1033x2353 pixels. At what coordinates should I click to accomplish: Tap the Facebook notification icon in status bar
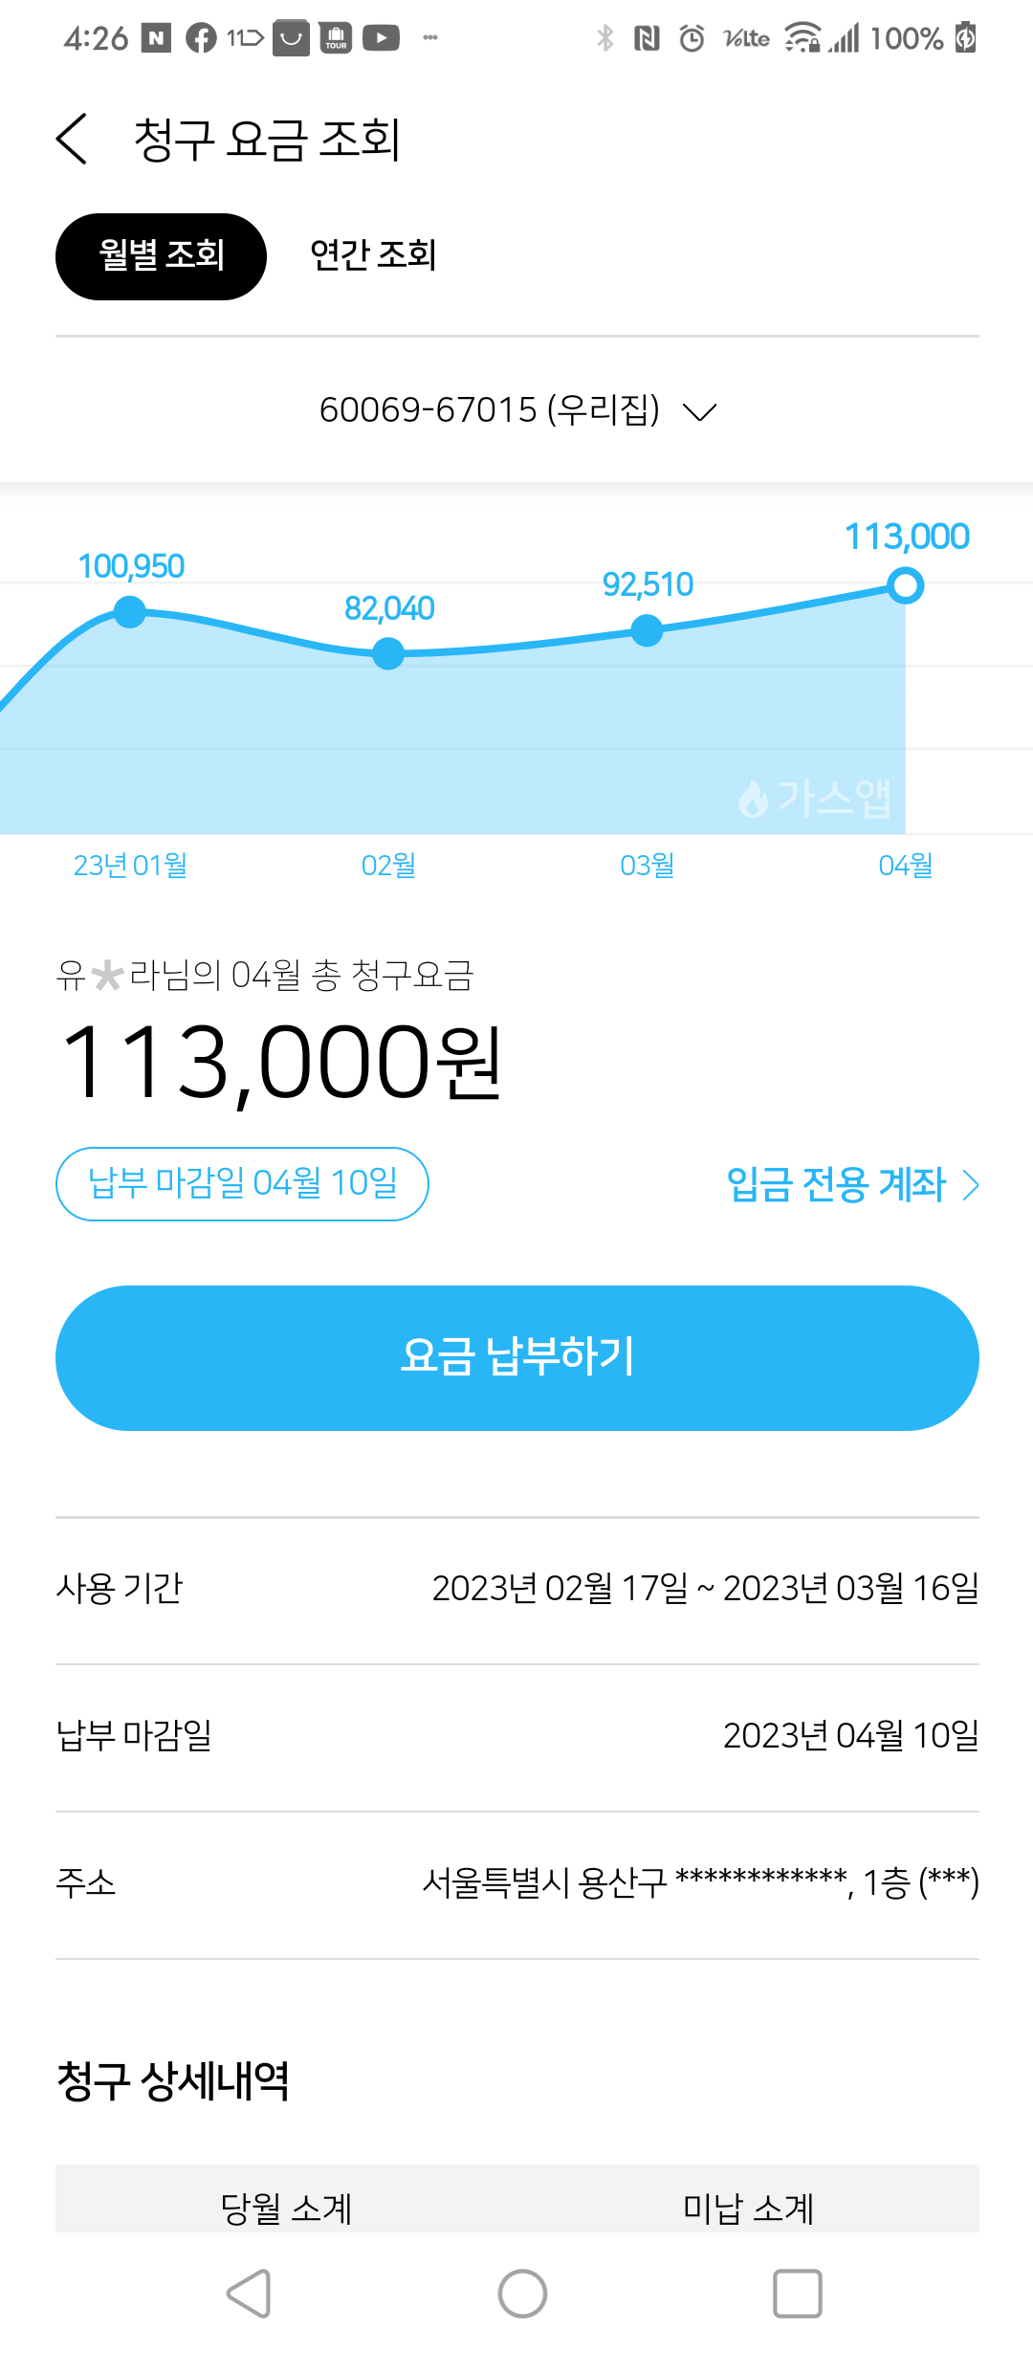201,38
